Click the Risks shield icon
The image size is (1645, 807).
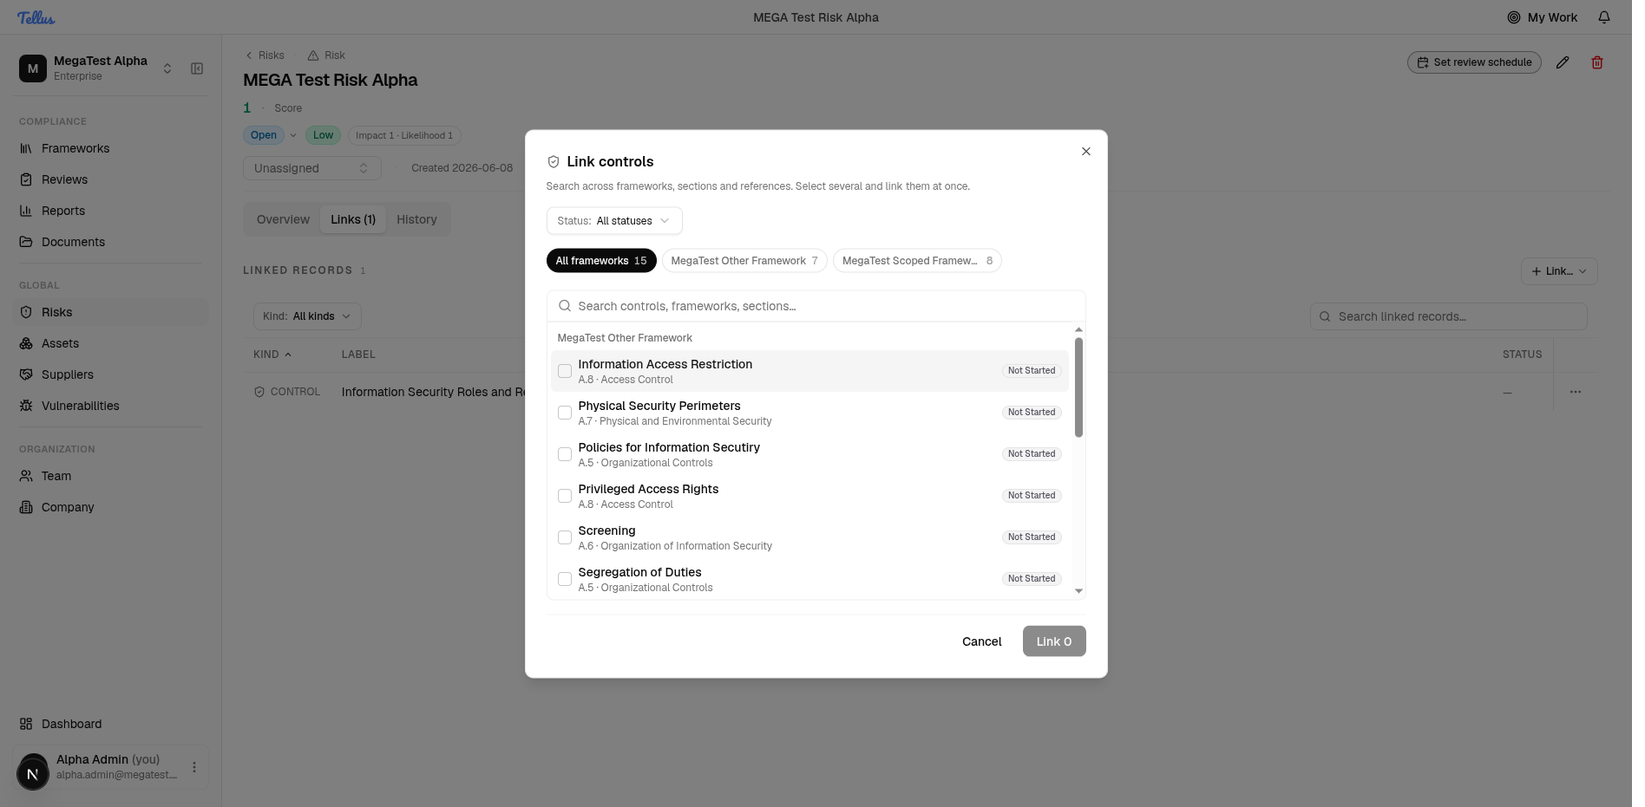(26, 312)
